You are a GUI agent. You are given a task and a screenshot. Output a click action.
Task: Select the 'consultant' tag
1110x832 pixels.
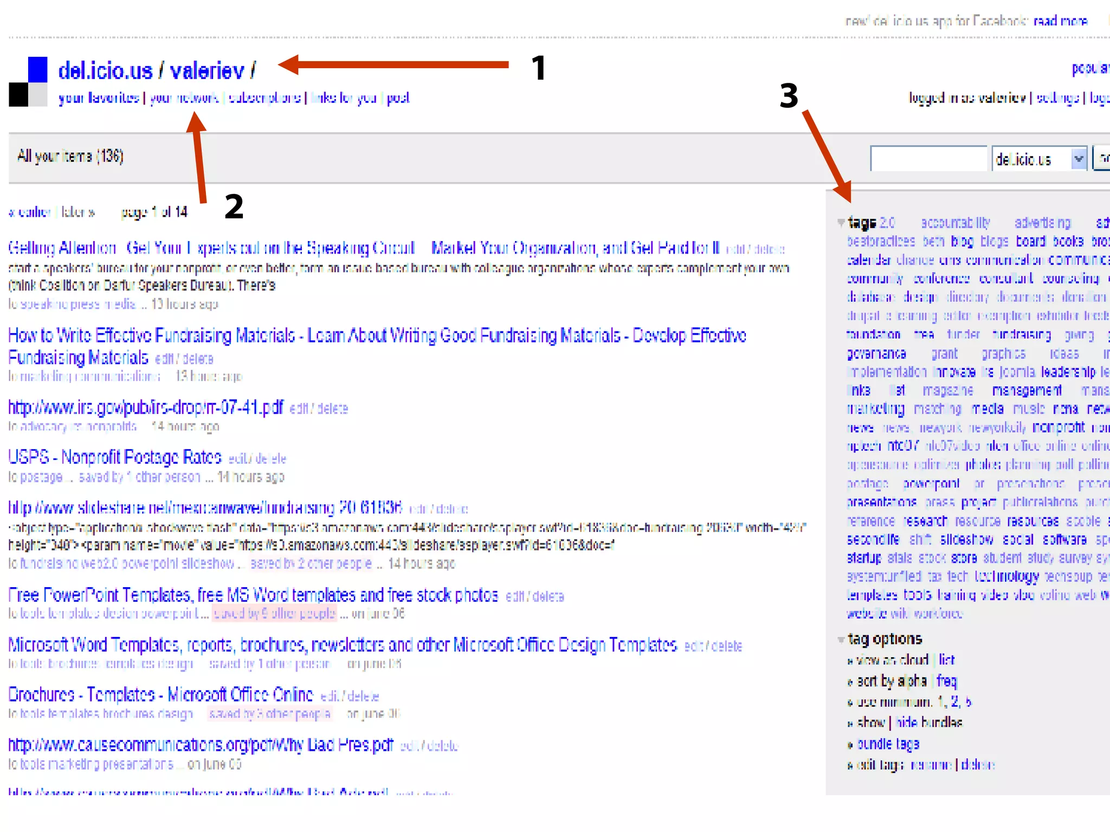pos(1006,278)
